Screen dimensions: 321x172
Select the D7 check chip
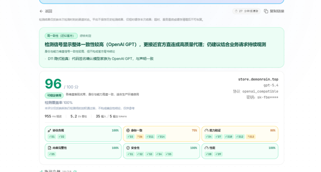coord(218,137)
